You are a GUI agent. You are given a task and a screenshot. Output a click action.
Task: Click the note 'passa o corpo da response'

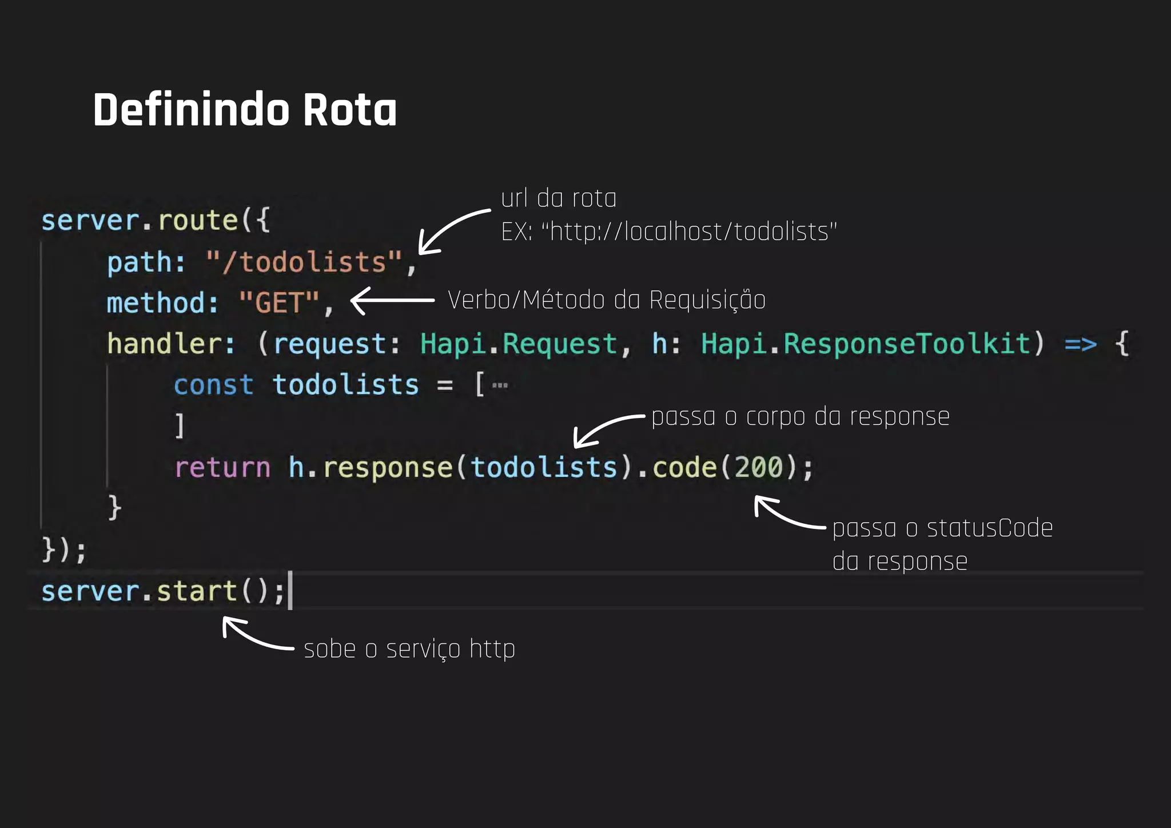coord(800,417)
